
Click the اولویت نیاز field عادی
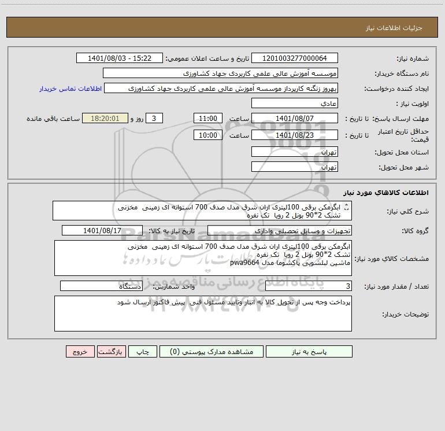[295, 103]
